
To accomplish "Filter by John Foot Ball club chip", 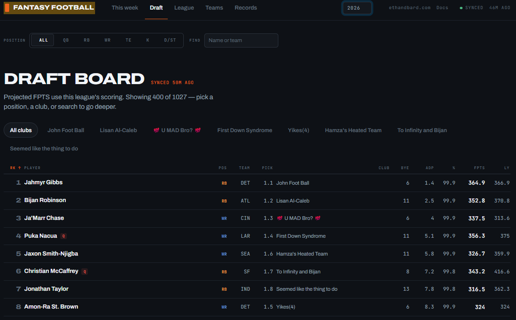I will (66, 130).
